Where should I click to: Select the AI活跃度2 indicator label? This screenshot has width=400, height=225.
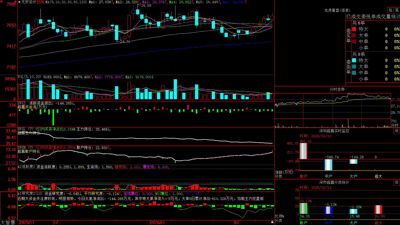(26, 167)
